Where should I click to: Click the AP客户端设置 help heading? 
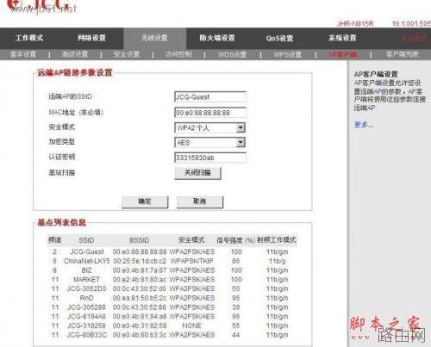pos(376,74)
